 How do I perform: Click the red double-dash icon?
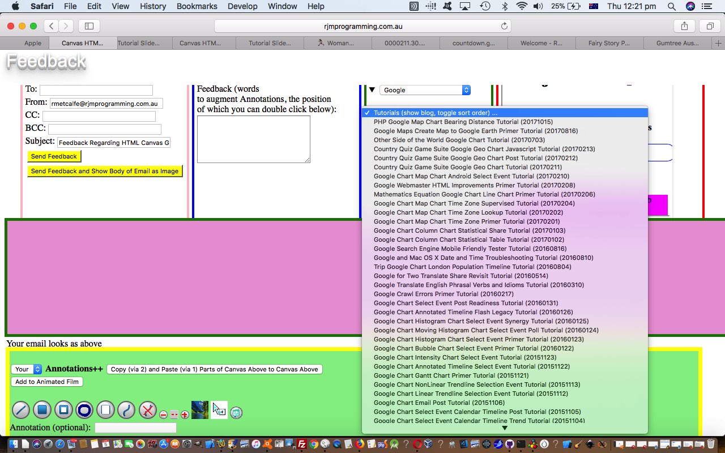click(x=174, y=414)
